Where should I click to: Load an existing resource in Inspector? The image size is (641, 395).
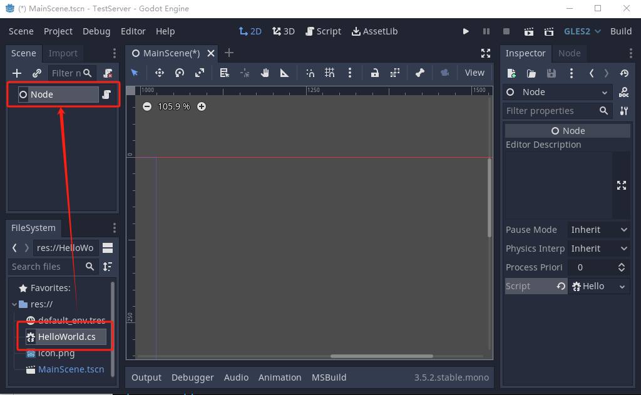click(531, 74)
